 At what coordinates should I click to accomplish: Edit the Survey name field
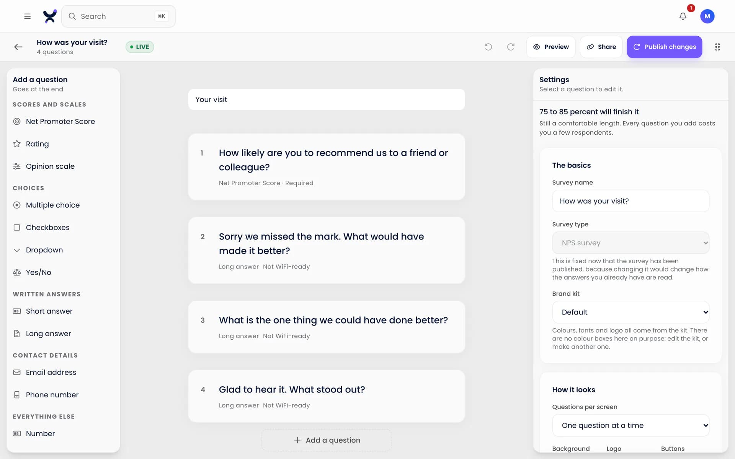(x=630, y=201)
